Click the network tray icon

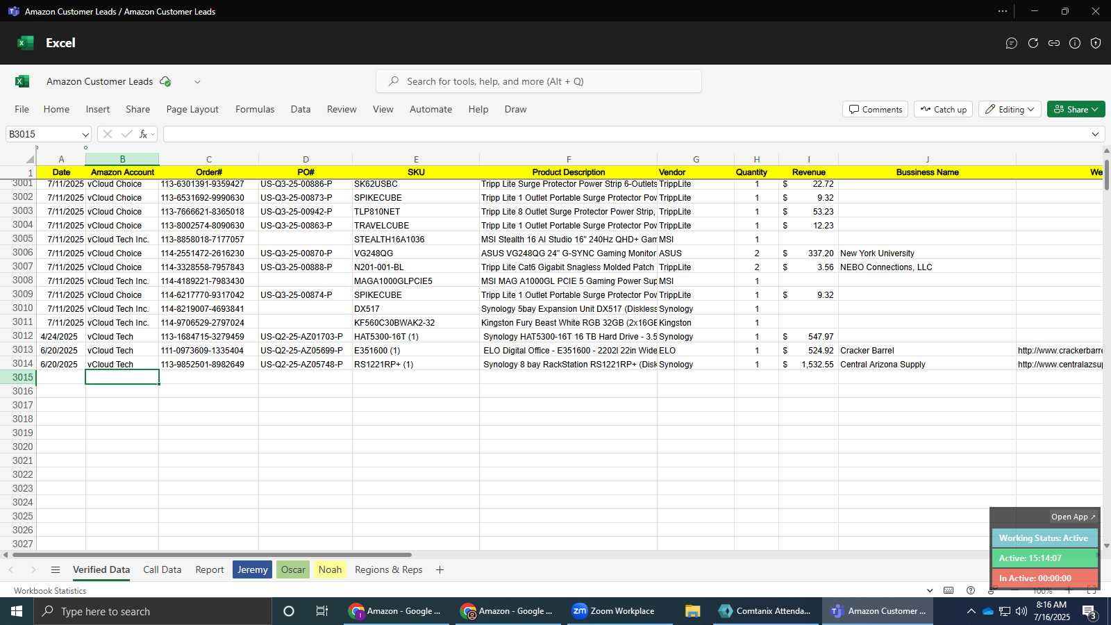1005,611
